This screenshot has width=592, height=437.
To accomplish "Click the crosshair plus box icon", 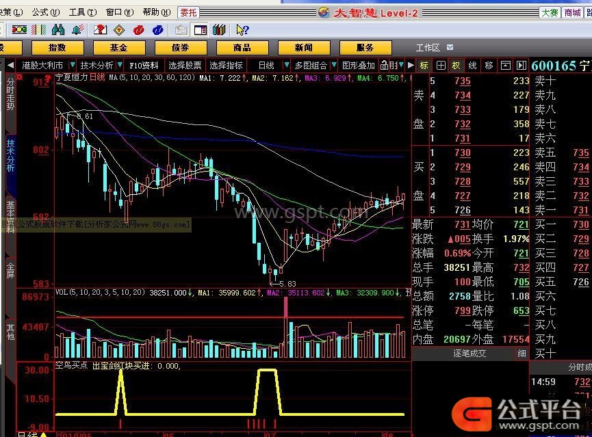I will (x=441, y=66).
